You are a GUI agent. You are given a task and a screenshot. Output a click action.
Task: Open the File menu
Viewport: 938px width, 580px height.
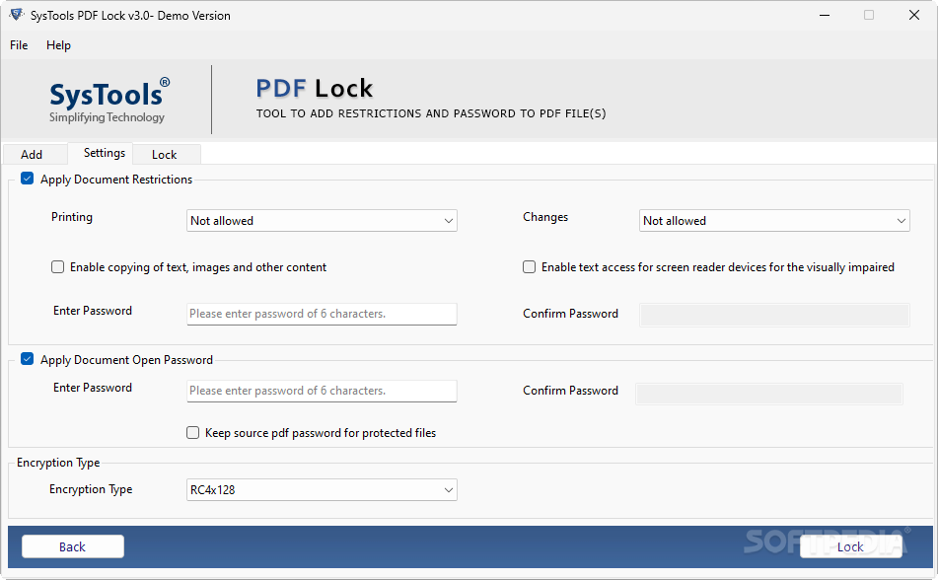click(x=19, y=45)
